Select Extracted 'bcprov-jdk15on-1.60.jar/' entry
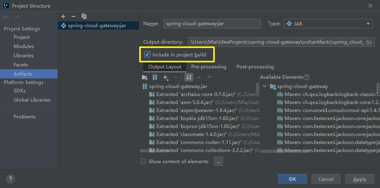This screenshot has height=188, width=380. [x=204, y=126]
